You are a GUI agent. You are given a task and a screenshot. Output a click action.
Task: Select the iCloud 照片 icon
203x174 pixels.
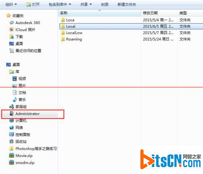11,30
